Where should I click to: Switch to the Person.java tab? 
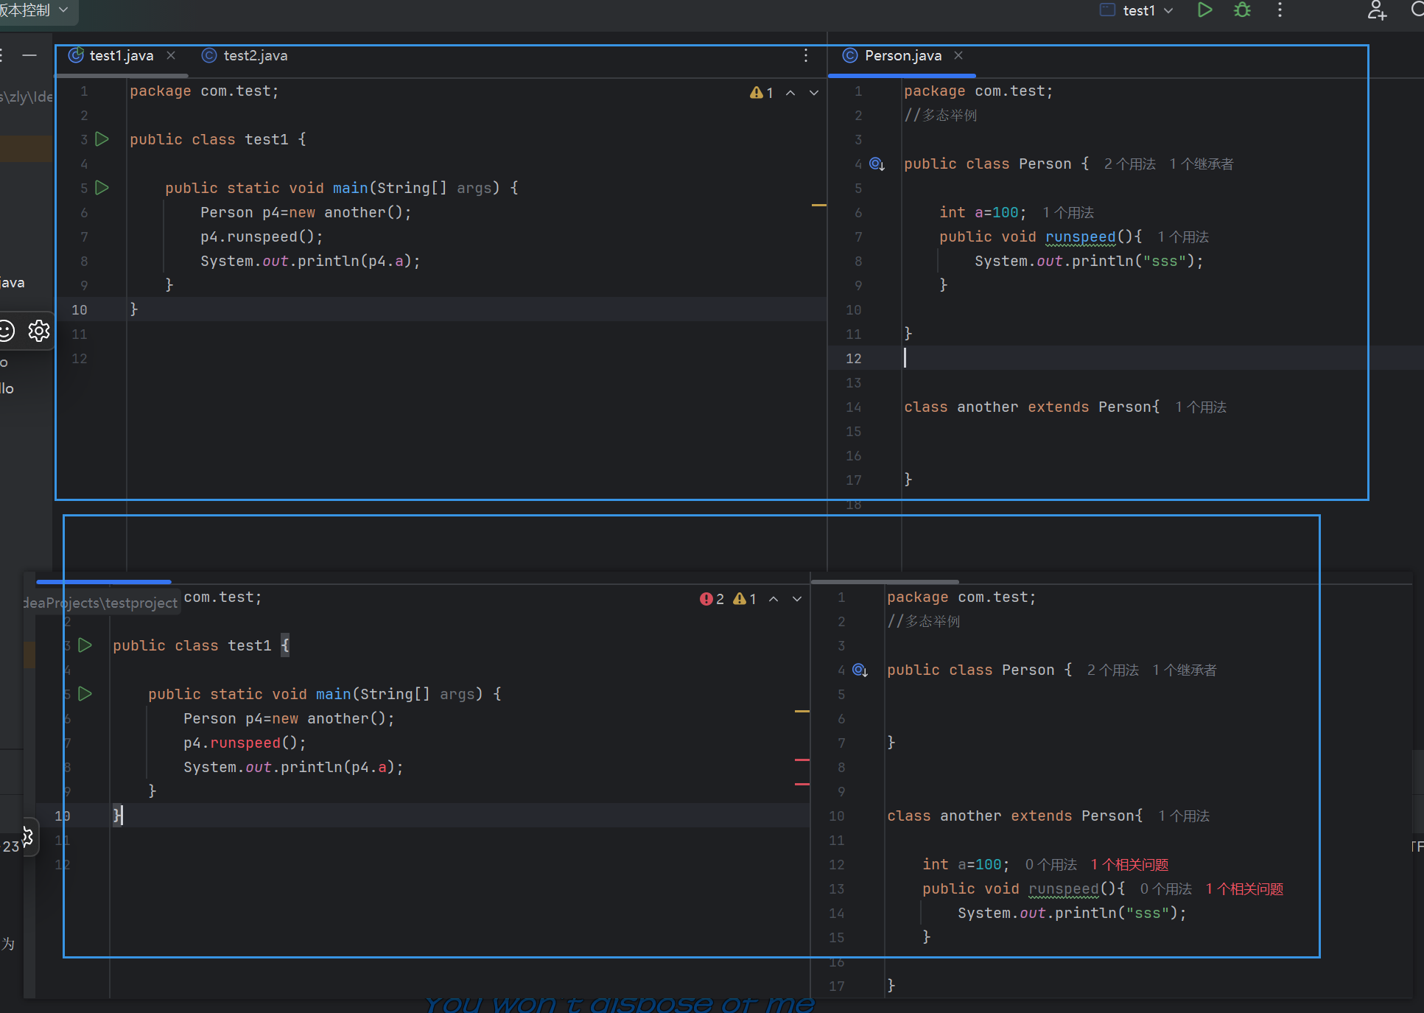point(902,55)
